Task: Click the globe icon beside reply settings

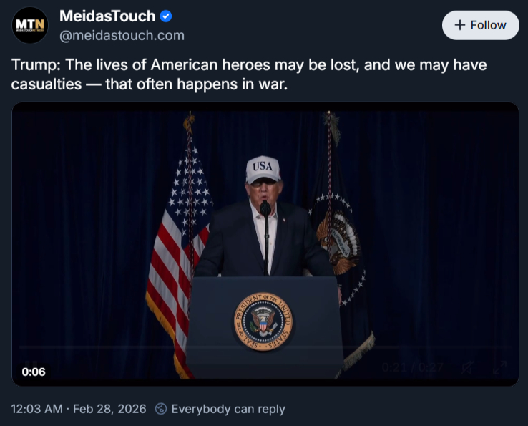Action: pos(161,409)
